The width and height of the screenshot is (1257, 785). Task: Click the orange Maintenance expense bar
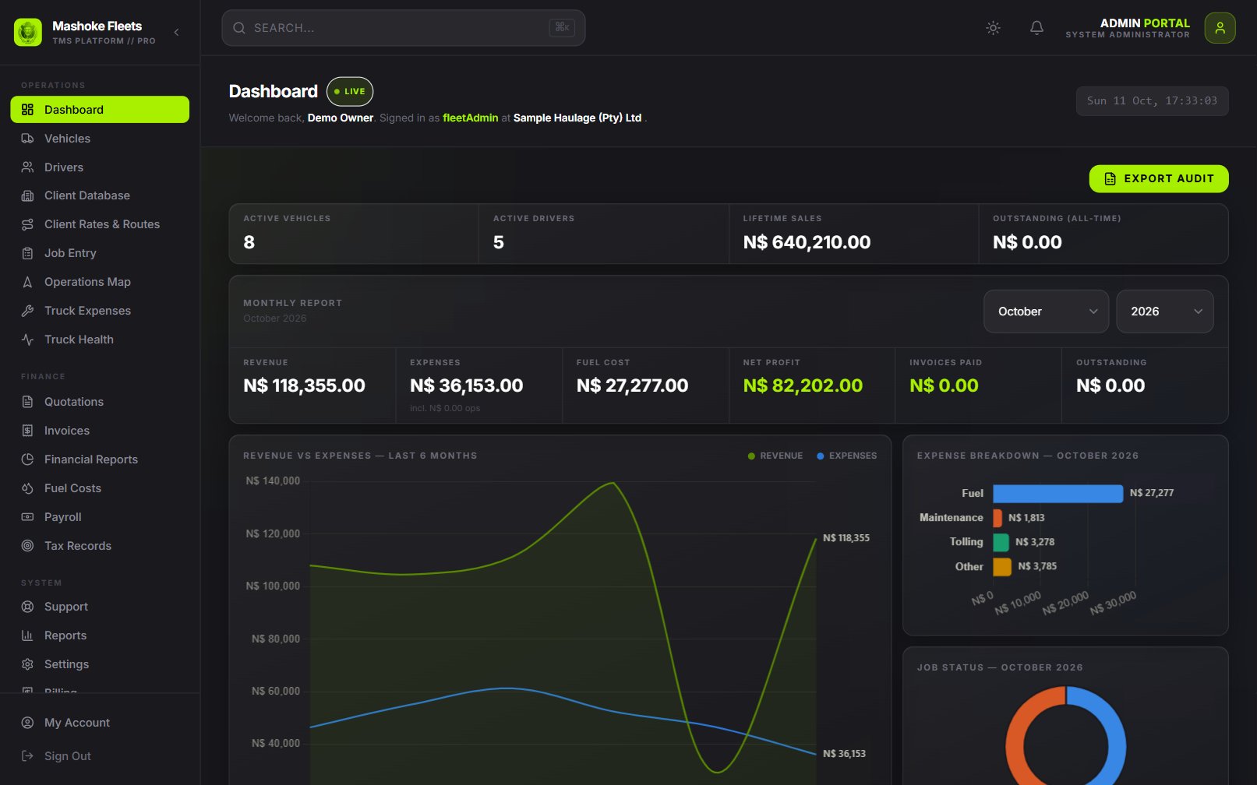997,518
